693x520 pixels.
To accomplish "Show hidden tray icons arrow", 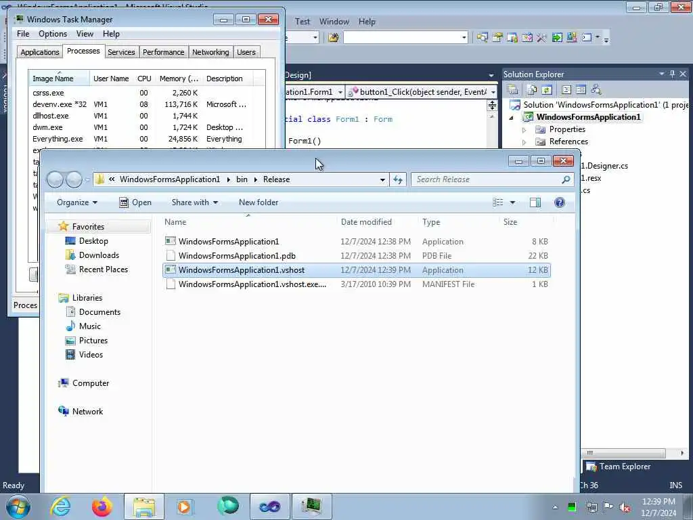I will 555,507.
